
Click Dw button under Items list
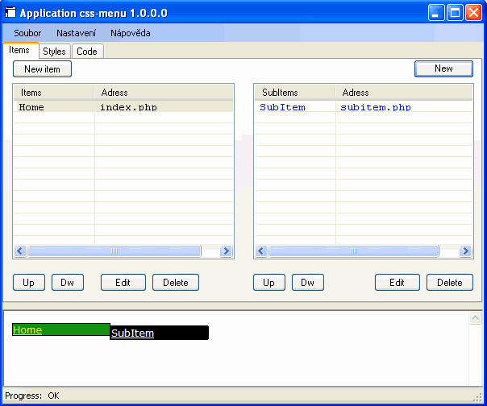(x=68, y=283)
